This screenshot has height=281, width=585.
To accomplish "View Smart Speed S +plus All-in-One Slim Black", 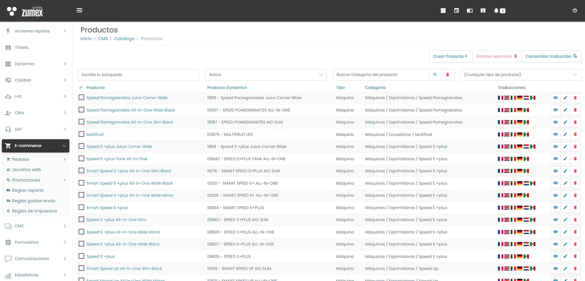I will 555,171.
